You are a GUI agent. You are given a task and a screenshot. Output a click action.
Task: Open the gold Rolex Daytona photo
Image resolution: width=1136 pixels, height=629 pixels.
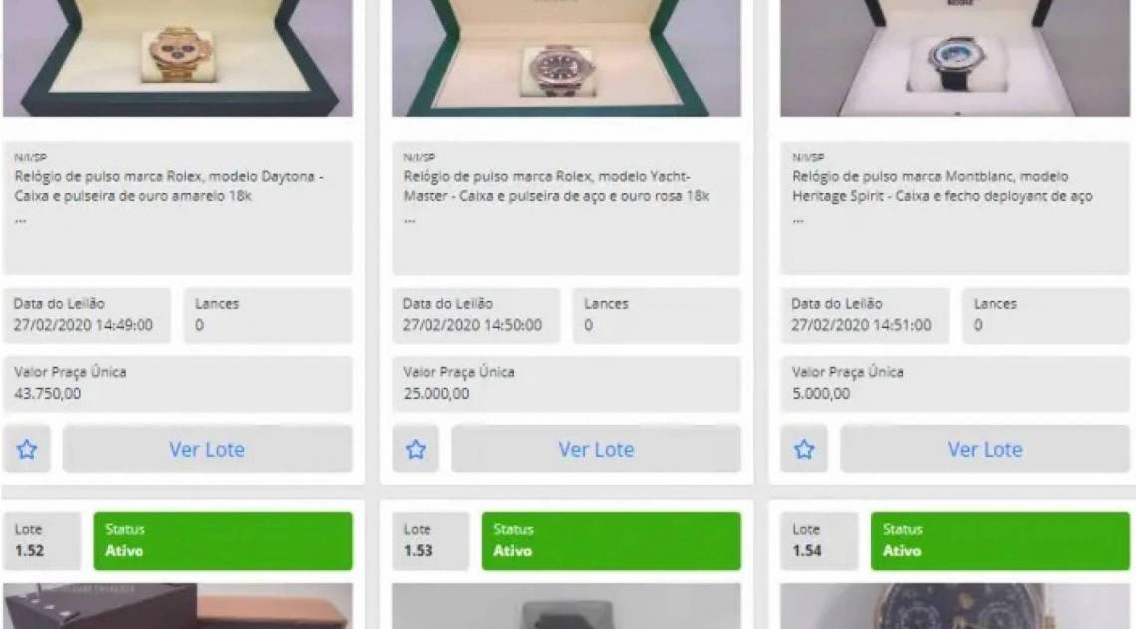coord(177,58)
